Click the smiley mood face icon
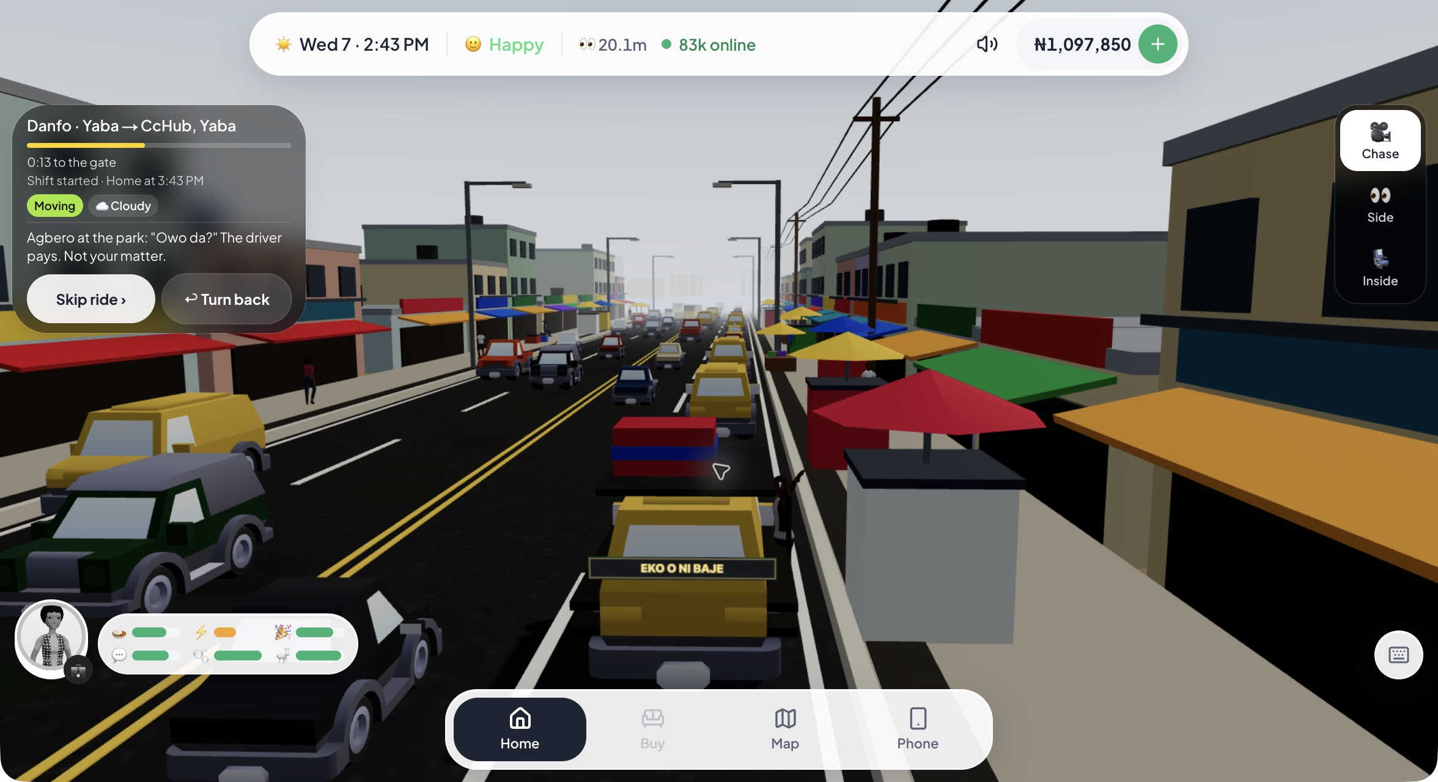Viewport: 1438px width, 782px height. pyautogui.click(x=473, y=44)
